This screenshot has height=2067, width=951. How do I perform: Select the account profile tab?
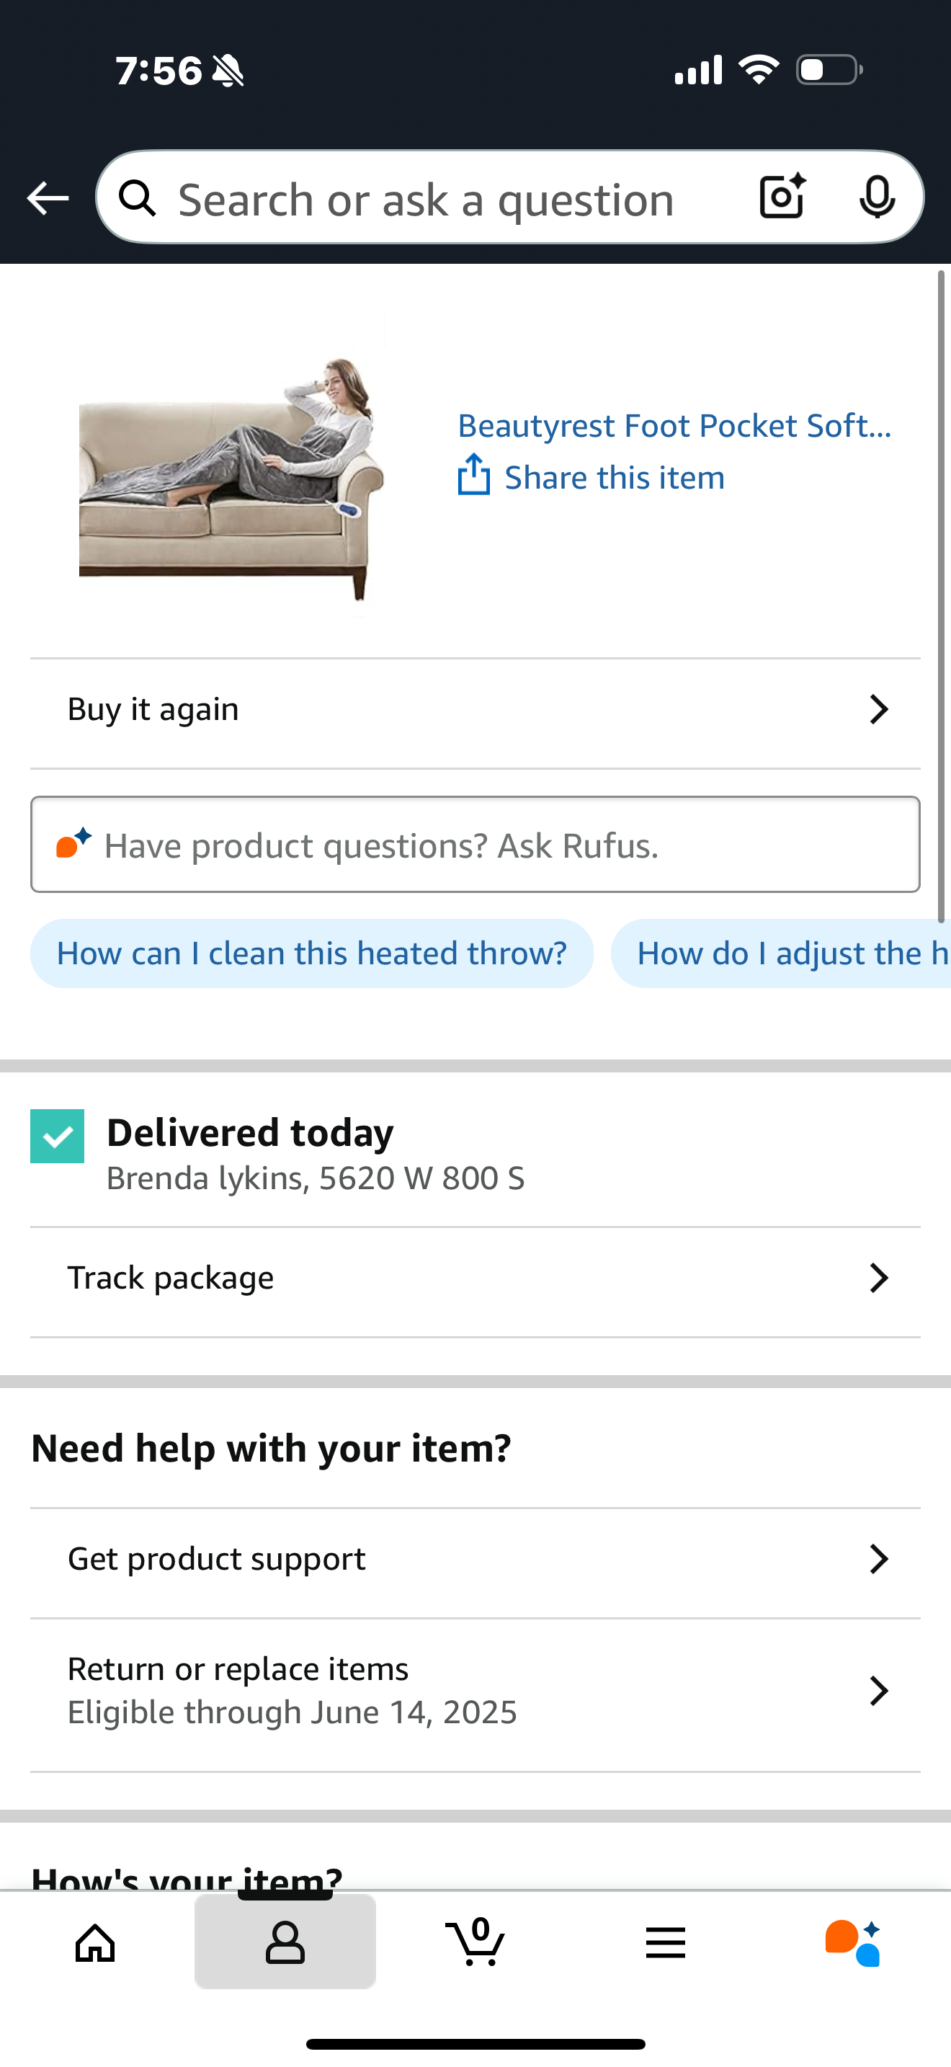285,1942
